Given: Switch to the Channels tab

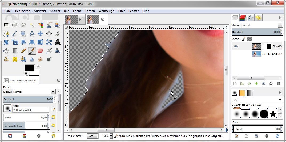Looking at the screenshot, I should tap(243, 18).
